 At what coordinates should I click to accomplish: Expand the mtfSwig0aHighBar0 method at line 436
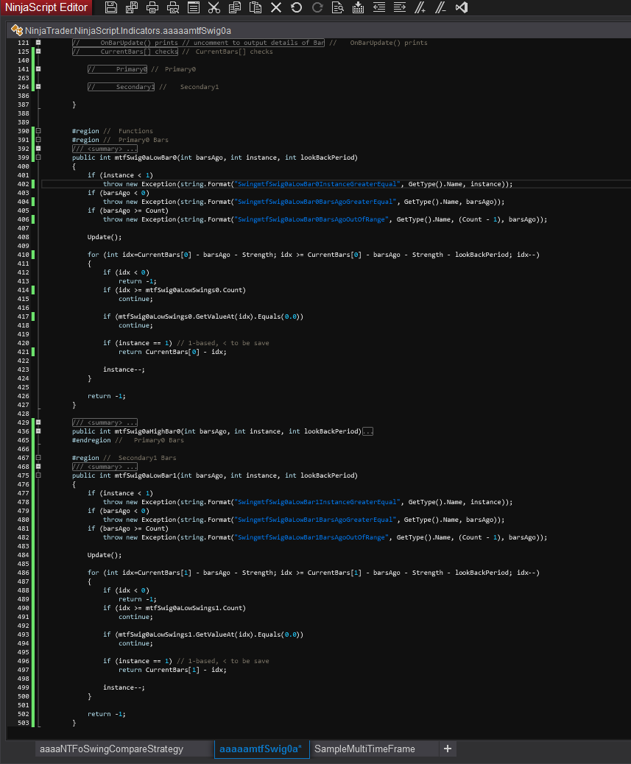pyautogui.click(x=38, y=431)
